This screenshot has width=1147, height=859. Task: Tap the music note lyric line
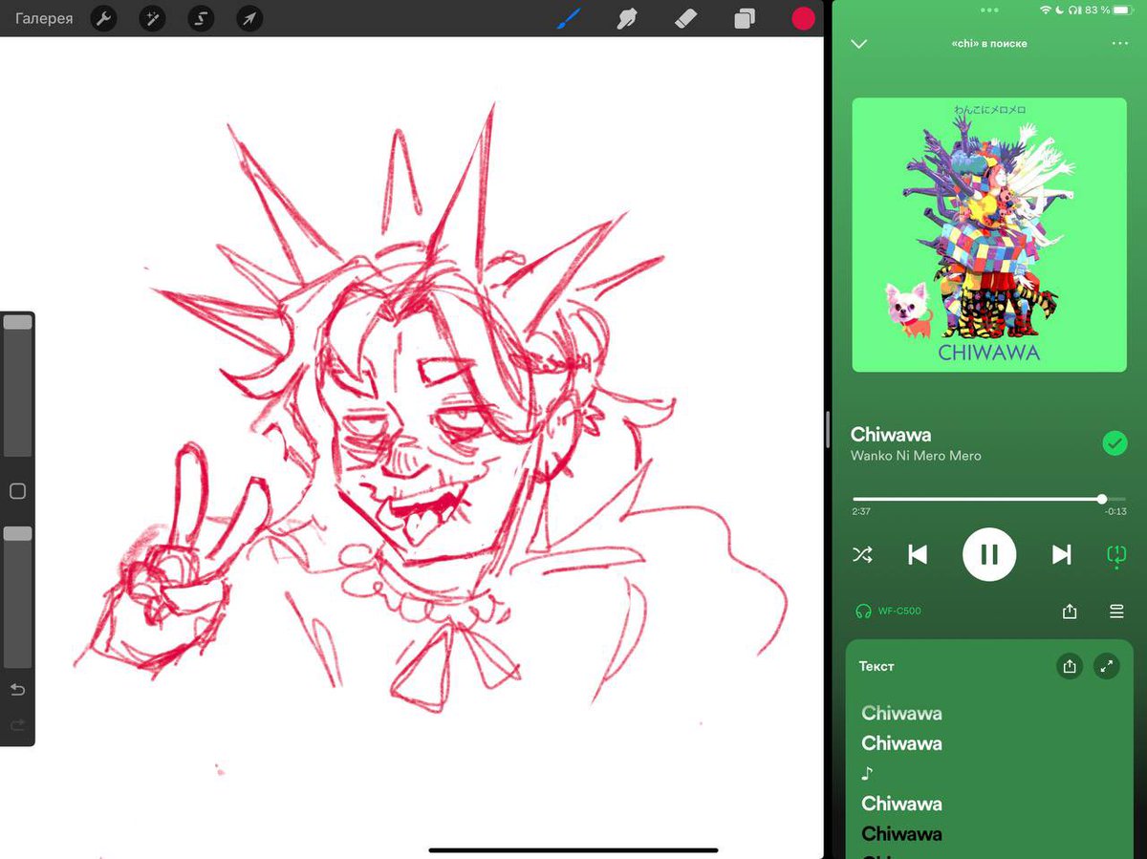point(868,773)
